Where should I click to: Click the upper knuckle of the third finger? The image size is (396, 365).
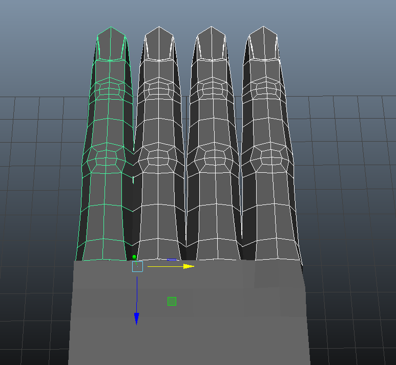[x=211, y=90]
